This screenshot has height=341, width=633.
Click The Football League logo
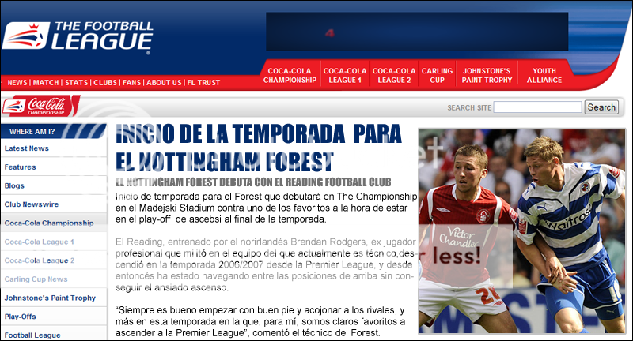(78, 37)
